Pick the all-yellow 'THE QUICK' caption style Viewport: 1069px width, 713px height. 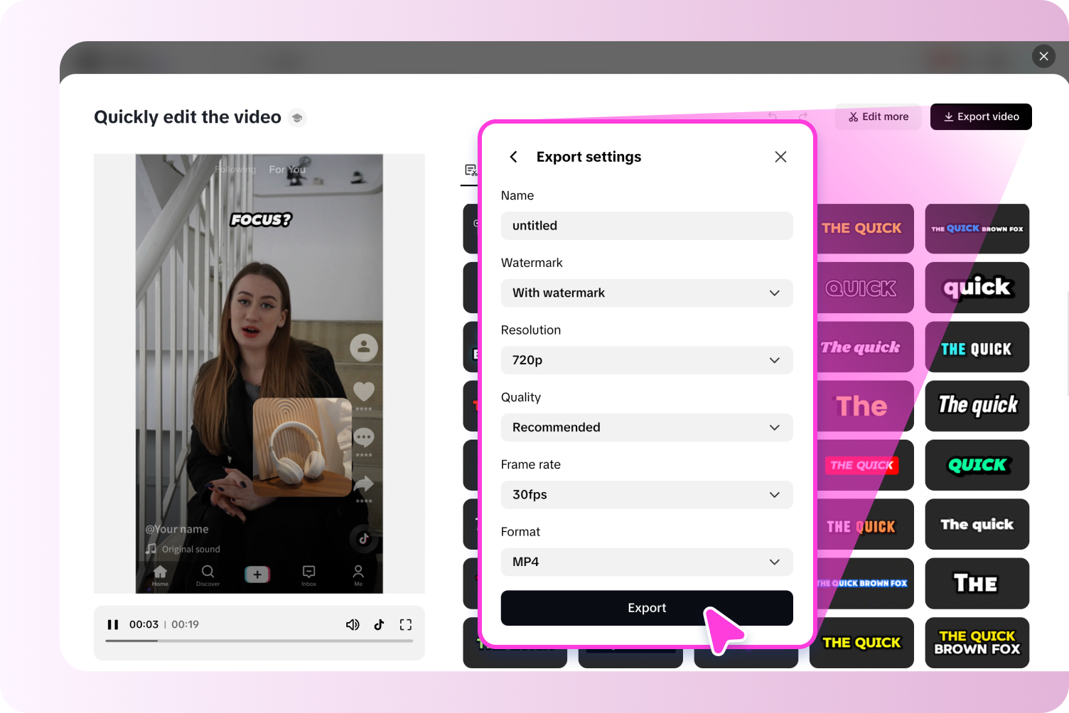[x=861, y=643]
